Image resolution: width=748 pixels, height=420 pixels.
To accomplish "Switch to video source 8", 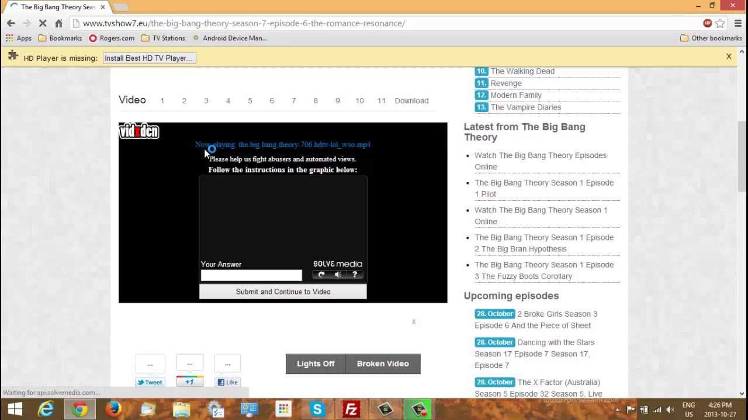I will point(316,100).
